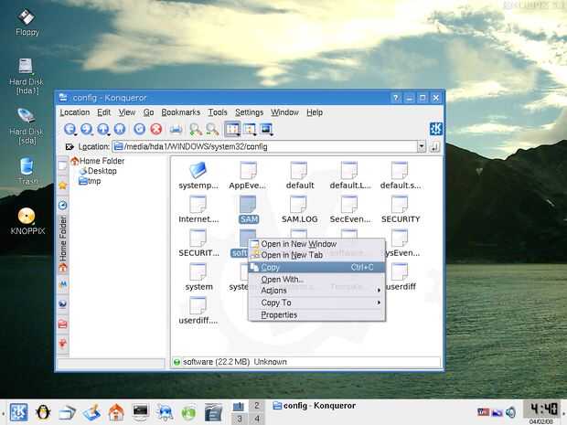
Task: Open the Location bar history dropdown
Action: 422,146
